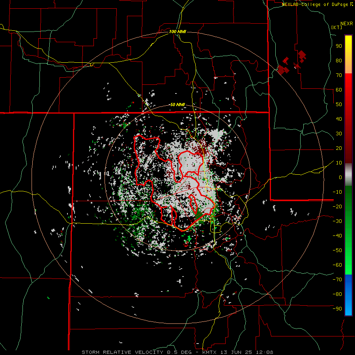Click the -90 value on velocity scale

tap(337, 309)
